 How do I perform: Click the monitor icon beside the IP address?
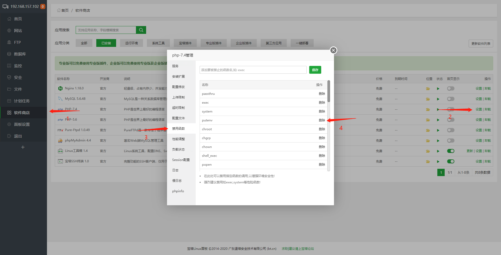pyautogui.click(x=5, y=7)
